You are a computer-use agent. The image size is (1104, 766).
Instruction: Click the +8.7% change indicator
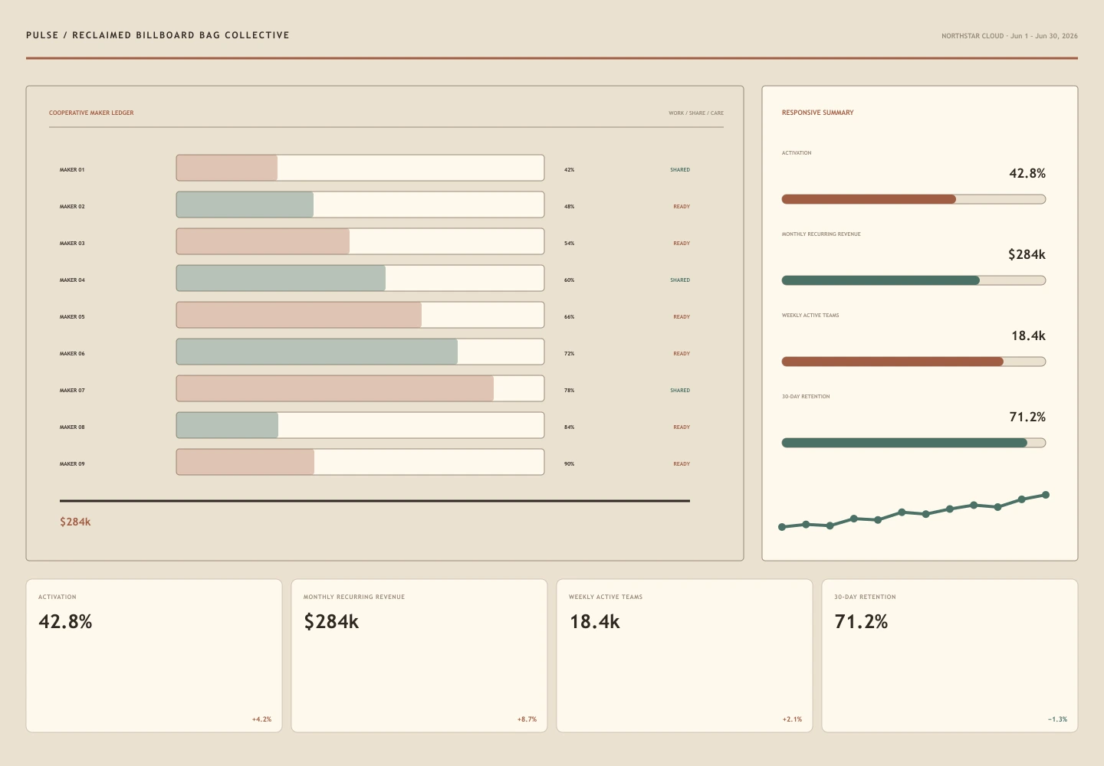tap(527, 719)
